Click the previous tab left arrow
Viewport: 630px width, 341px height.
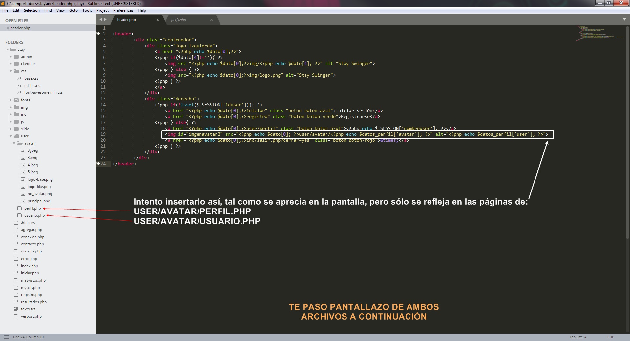[x=101, y=20]
